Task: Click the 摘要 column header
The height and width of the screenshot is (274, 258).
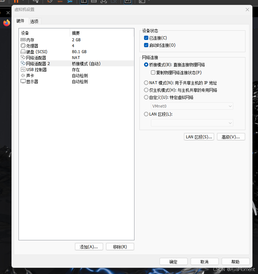Action: 102,33
